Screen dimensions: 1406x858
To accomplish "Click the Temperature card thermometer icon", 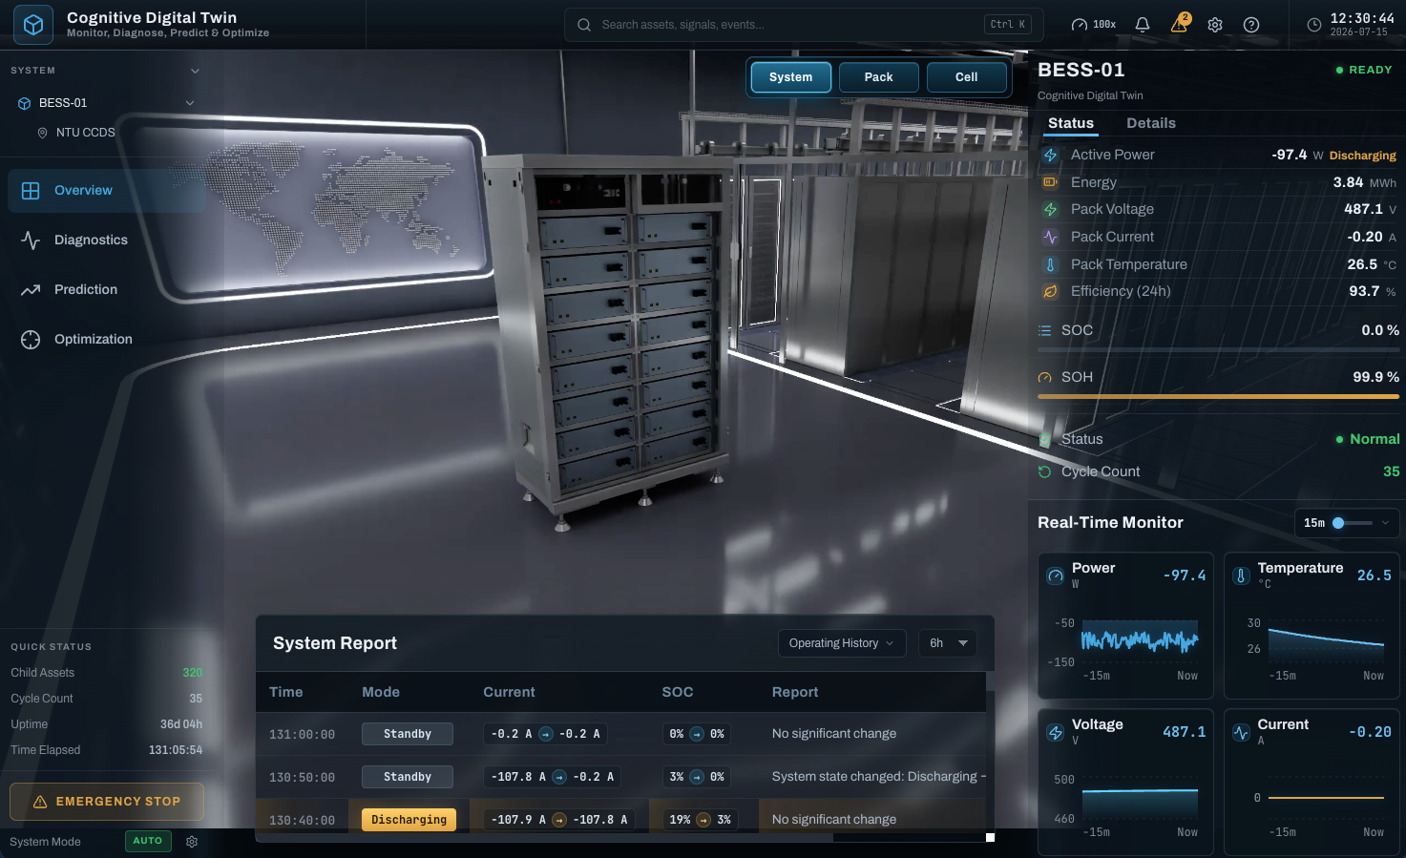I will tap(1241, 575).
